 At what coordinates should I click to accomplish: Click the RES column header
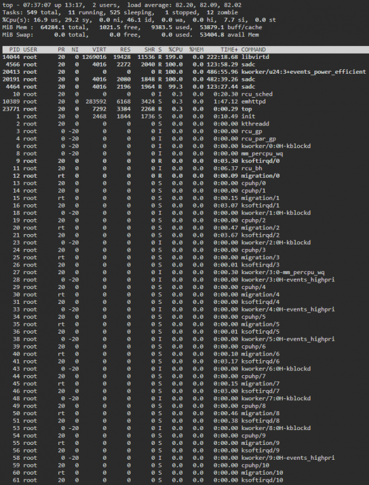125,50
